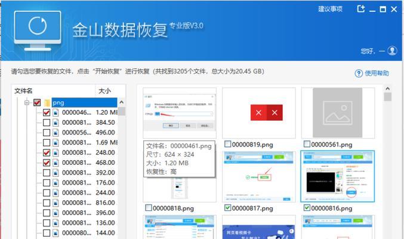Uncheck the png folder checkbox
The height and width of the screenshot is (239, 404).
(37, 103)
